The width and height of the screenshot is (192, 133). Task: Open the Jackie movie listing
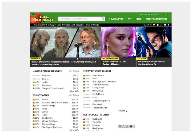pos(45,82)
